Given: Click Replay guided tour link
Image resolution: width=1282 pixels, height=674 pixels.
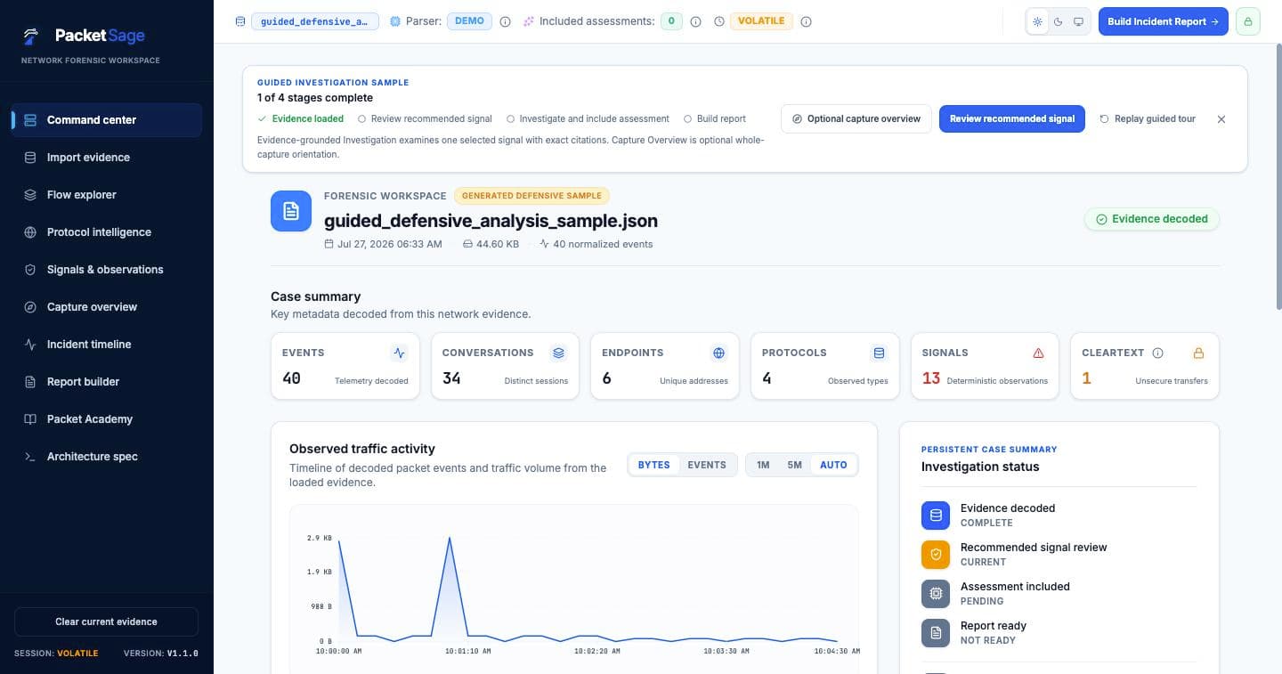Looking at the screenshot, I should (x=1148, y=118).
